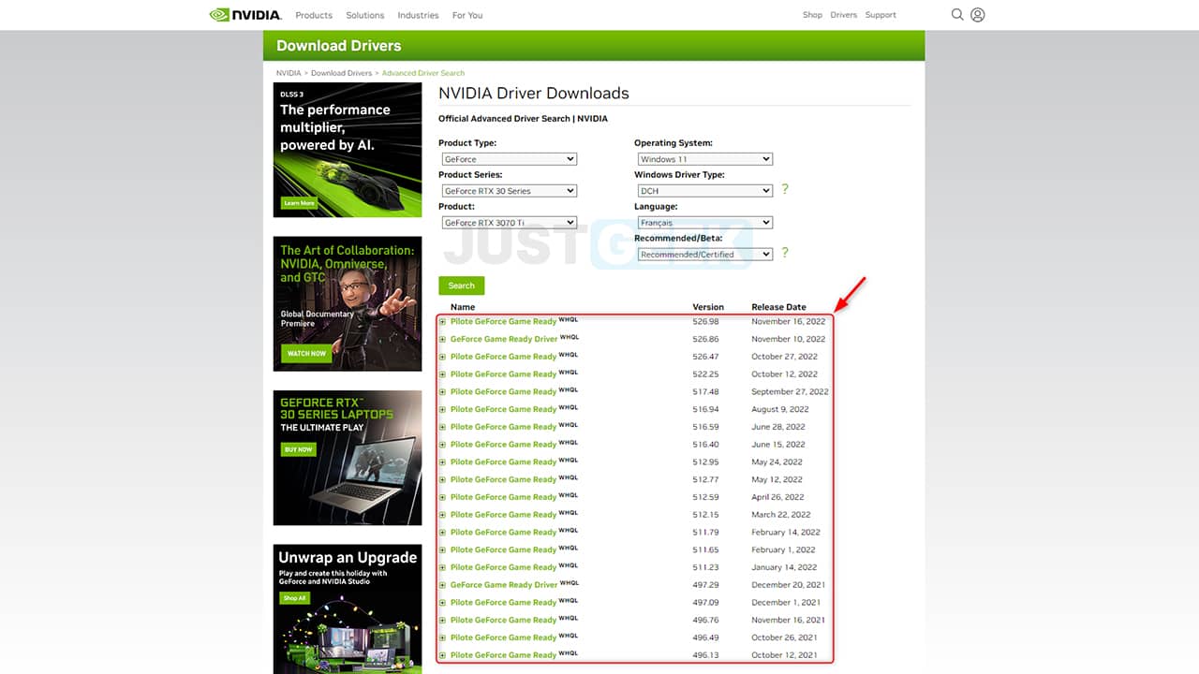Expand the driver row version 496.76
Screen dimensions: 1199x674
click(443, 621)
